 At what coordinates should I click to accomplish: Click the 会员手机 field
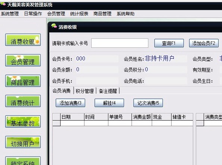point(97,81)
